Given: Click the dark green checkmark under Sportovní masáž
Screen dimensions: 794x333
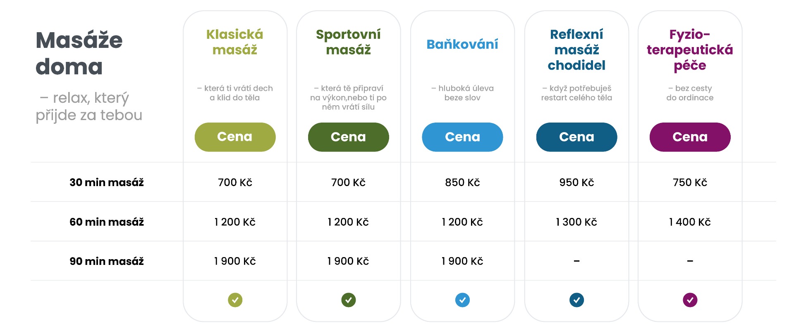Looking at the screenshot, I should (x=349, y=300).
